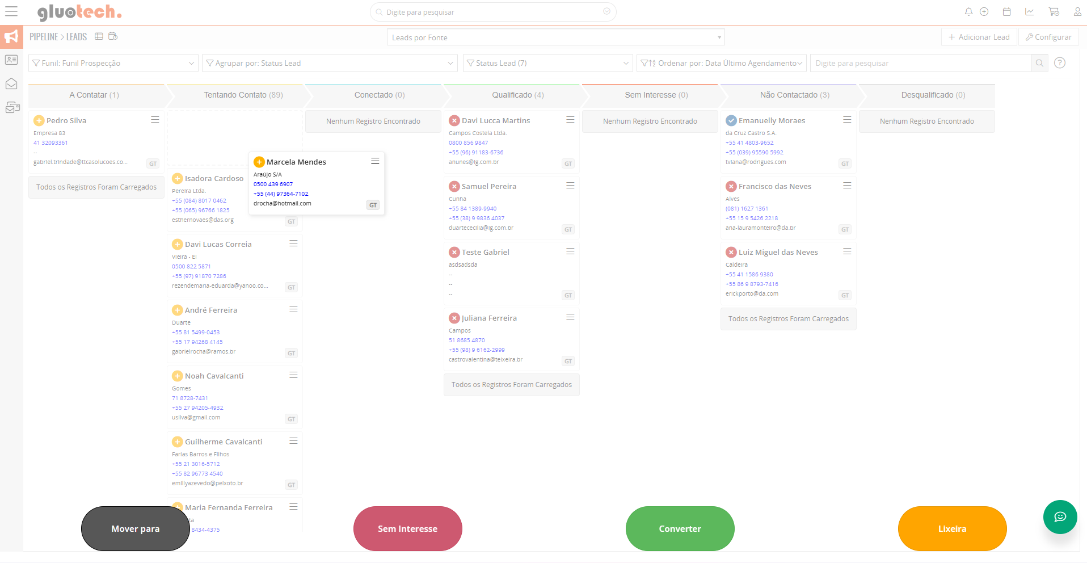Screen dimensions: 1087x563
Task: Click the orange Lixeira drop zone
Action: tap(952, 528)
